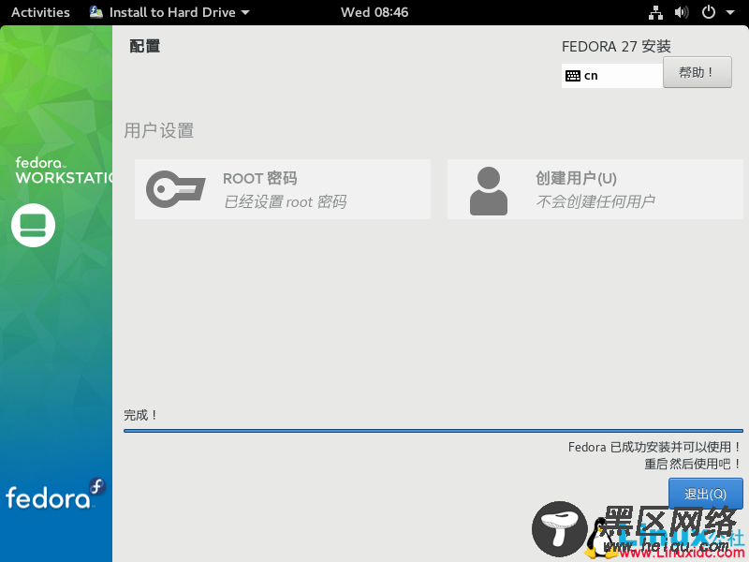Click the 完成! status text
This screenshot has height=562, width=749.
[x=140, y=415]
